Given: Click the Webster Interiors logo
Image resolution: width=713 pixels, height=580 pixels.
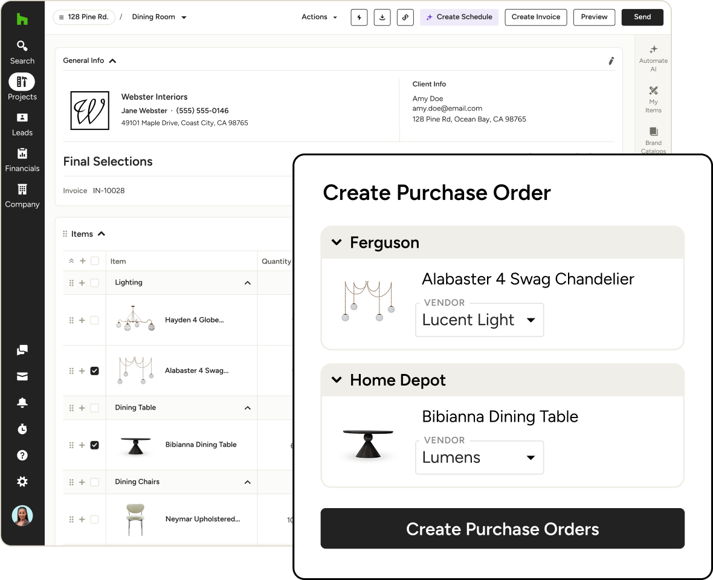Looking at the screenshot, I should pos(89,111).
